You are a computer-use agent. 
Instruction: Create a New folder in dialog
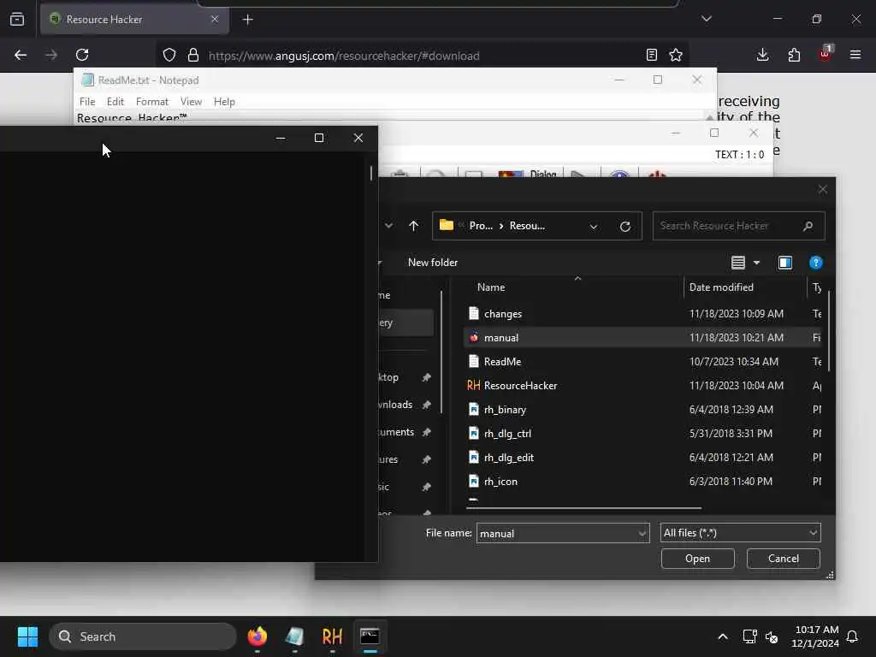pyautogui.click(x=432, y=263)
